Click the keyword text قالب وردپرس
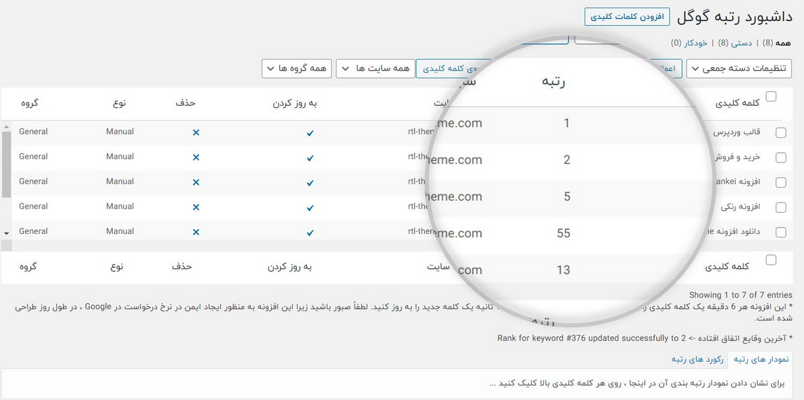804x400 pixels. (737, 132)
